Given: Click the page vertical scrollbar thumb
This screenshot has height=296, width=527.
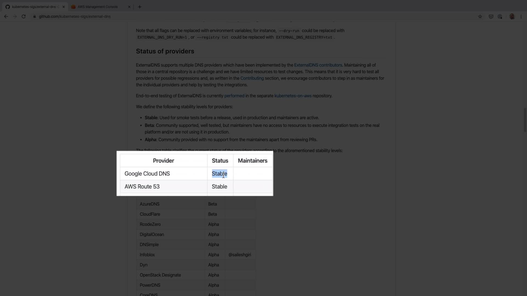Looking at the screenshot, I should click(525, 120).
